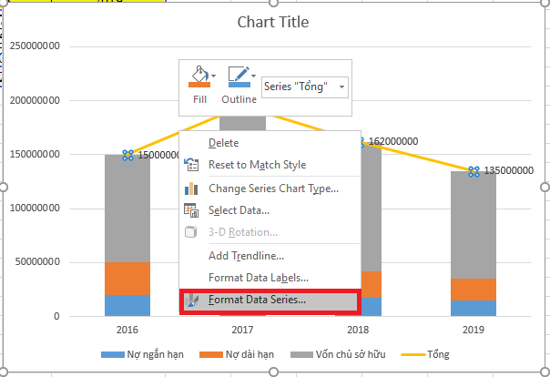
Task: Select the Tổng legend entry
Action: (x=432, y=353)
